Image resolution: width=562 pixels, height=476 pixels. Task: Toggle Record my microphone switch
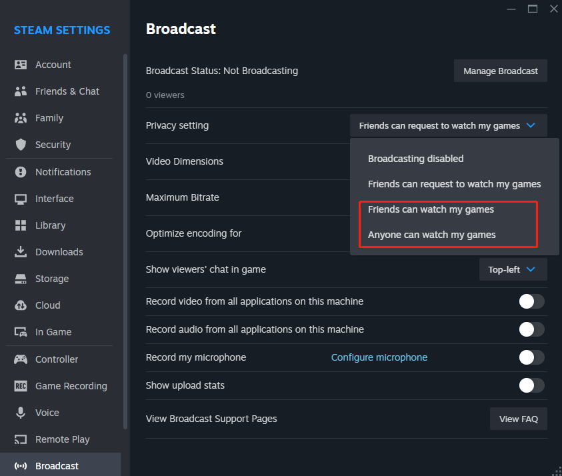(x=531, y=357)
